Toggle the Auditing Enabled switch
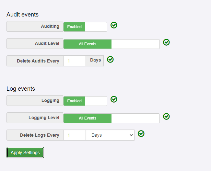The image size is (211, 171). (x=75, y=27)
